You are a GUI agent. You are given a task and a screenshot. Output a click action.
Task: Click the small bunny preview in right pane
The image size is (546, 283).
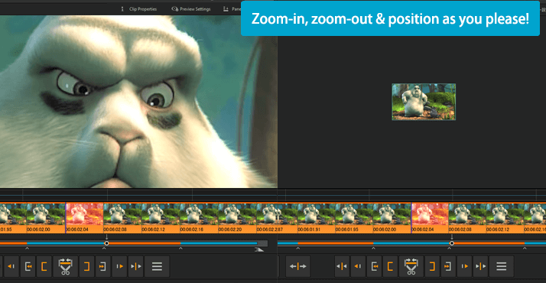pos(424,102)
